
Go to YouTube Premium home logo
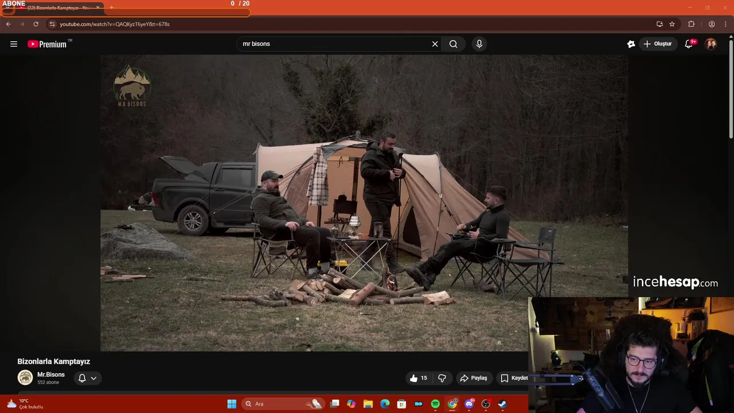click(47, 44)
